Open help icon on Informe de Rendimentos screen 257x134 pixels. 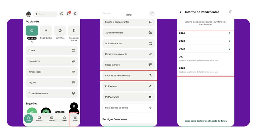click(231, 12)
